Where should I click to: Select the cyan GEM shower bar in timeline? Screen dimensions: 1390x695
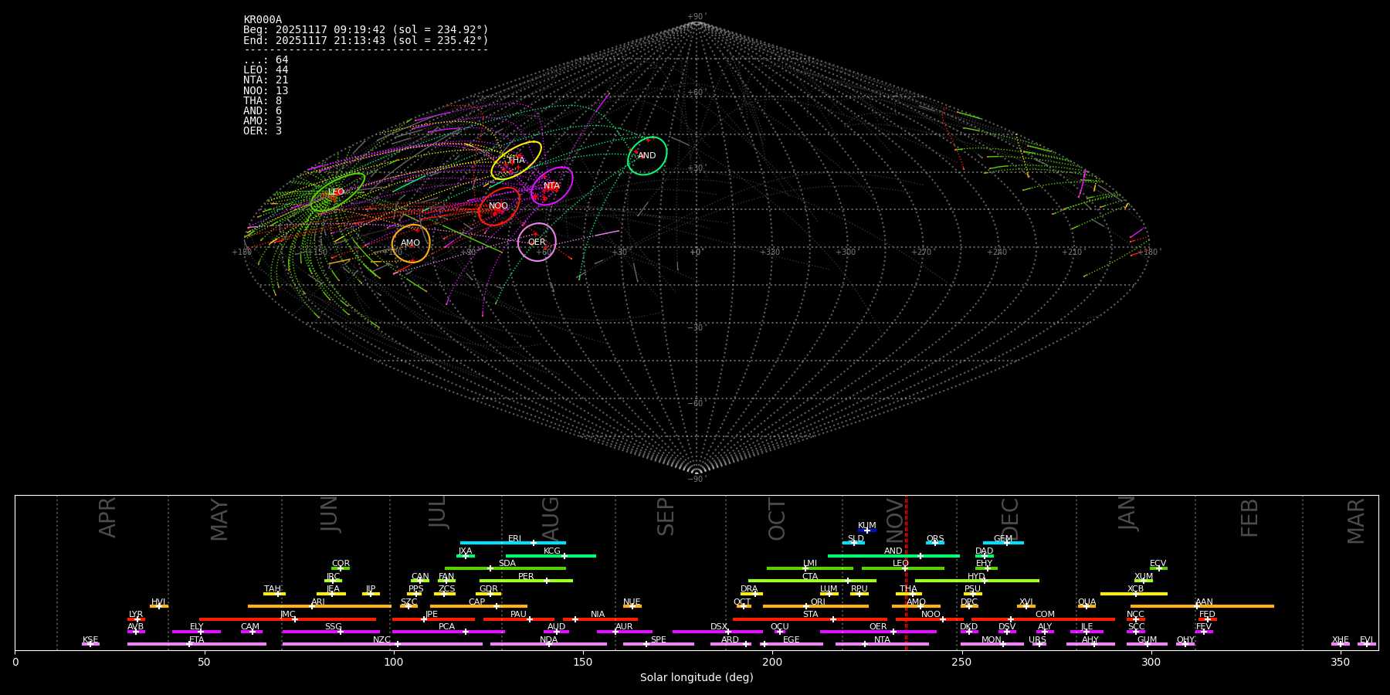pyautogui.click(x=1003, y=543)
